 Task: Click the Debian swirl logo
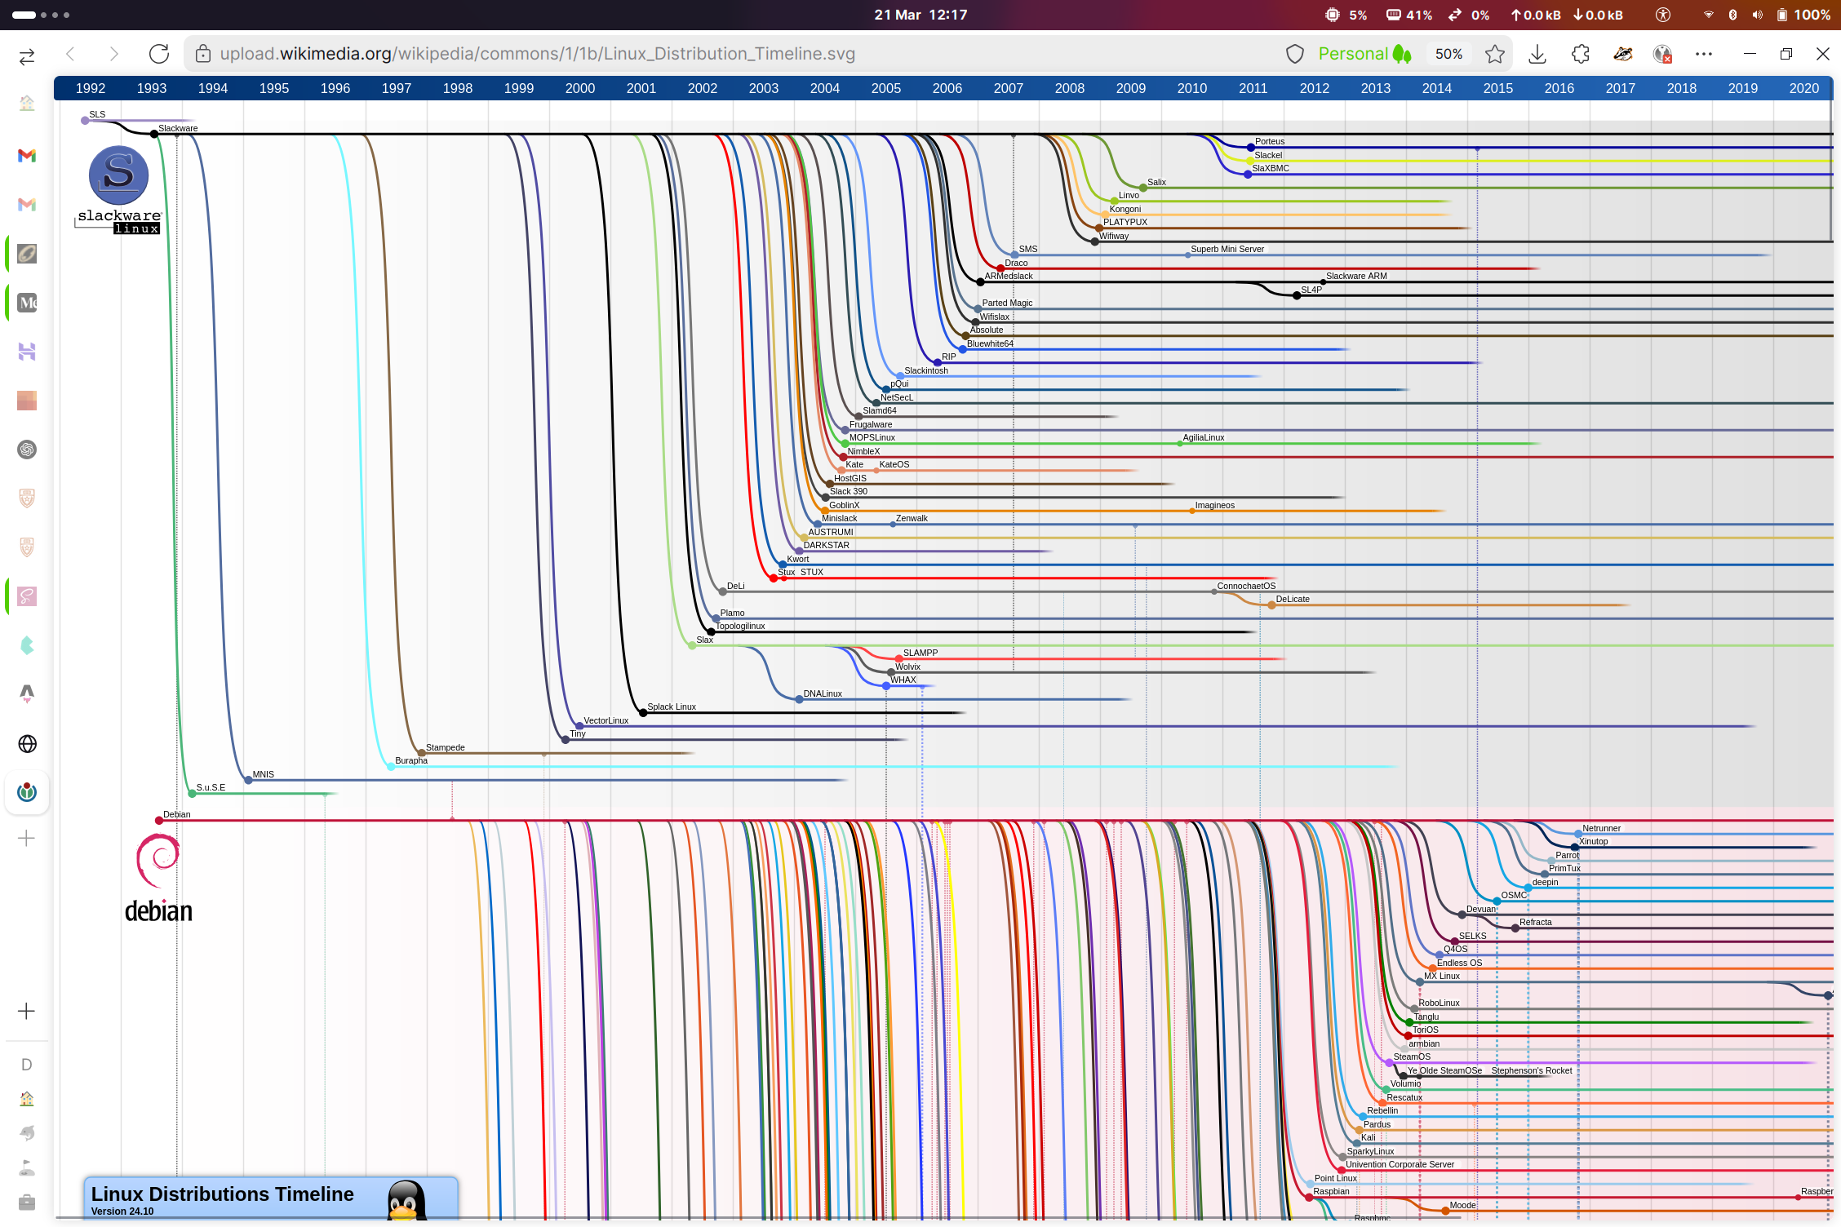point(157,861)
